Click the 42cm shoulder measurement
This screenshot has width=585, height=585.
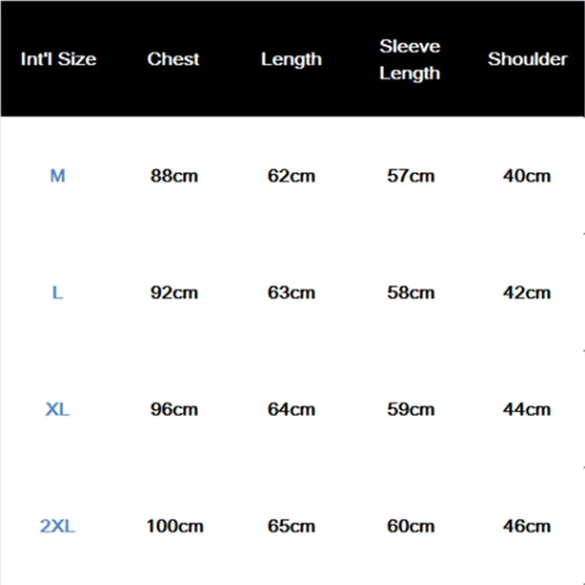pyautogui.click(x=526, y=292)
